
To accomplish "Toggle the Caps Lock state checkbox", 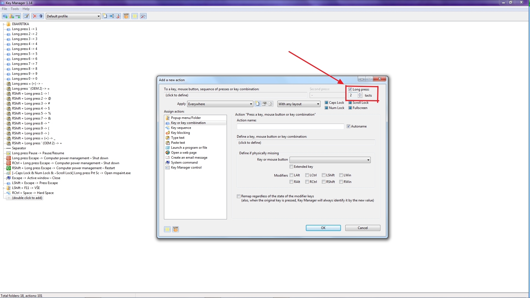I will (327, 103).
